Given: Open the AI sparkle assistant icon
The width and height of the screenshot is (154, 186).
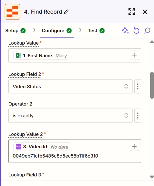Looking at the screenshot, I should [x=125, y=31].
